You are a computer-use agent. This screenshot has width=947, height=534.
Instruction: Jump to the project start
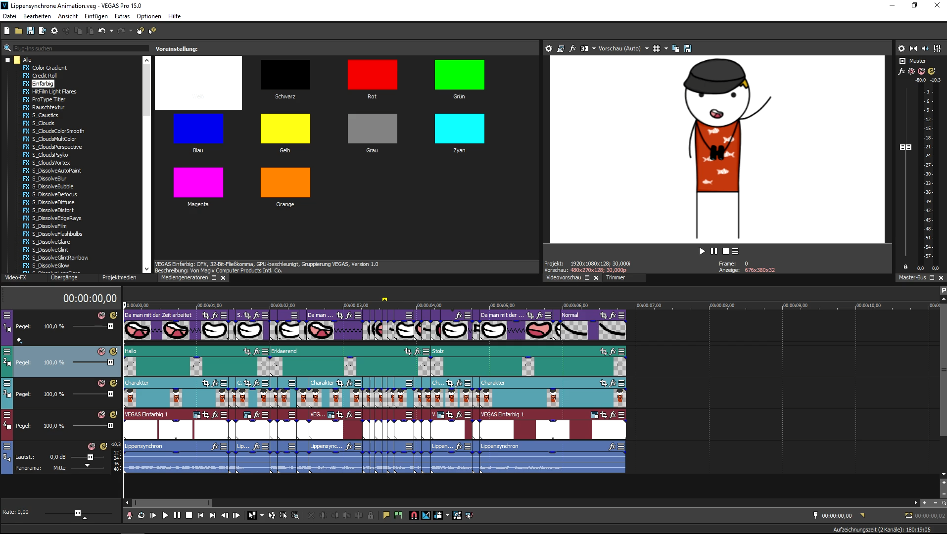(x=201, y=515)
